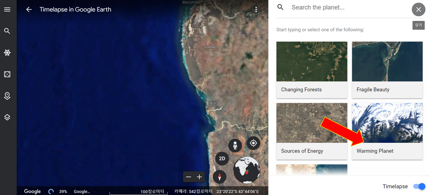Viewport: 429px width, 195px height.
Task: Open the hamburger main menu
Action: [x=7, y=9]
